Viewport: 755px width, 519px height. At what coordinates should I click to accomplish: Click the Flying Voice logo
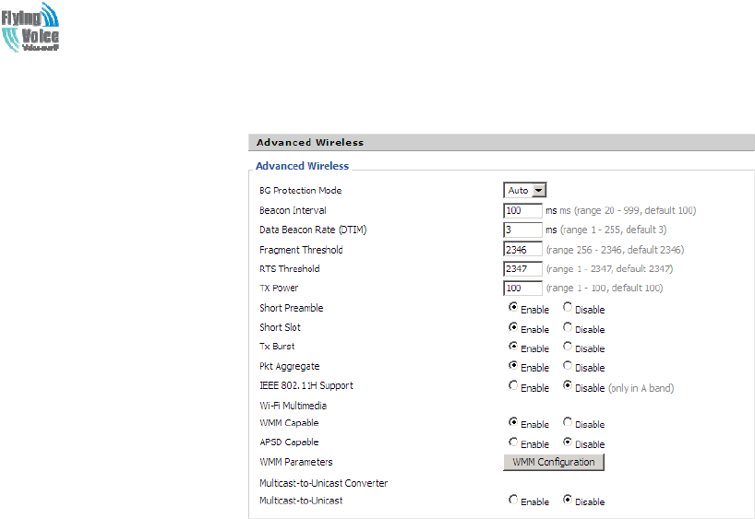(30, 27)
